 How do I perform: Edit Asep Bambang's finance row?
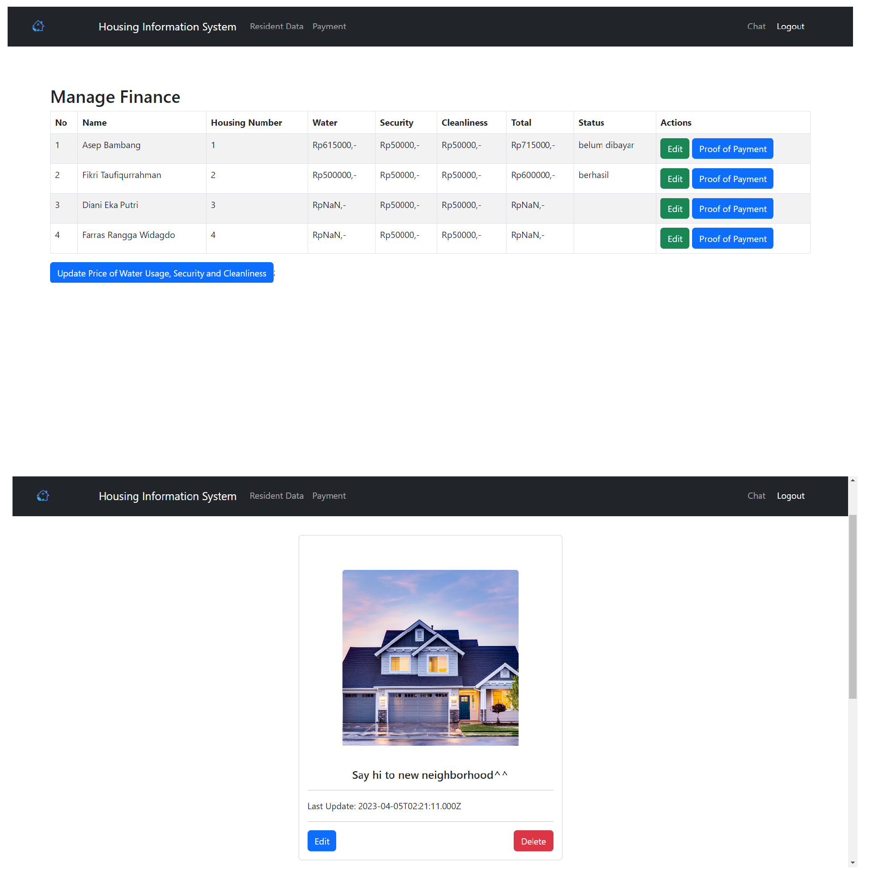point(675,149)
